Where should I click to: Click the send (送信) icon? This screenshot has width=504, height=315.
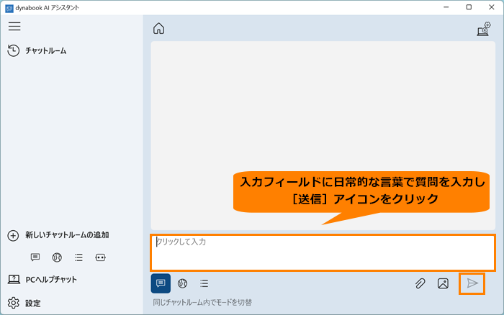tap(472, 283)
